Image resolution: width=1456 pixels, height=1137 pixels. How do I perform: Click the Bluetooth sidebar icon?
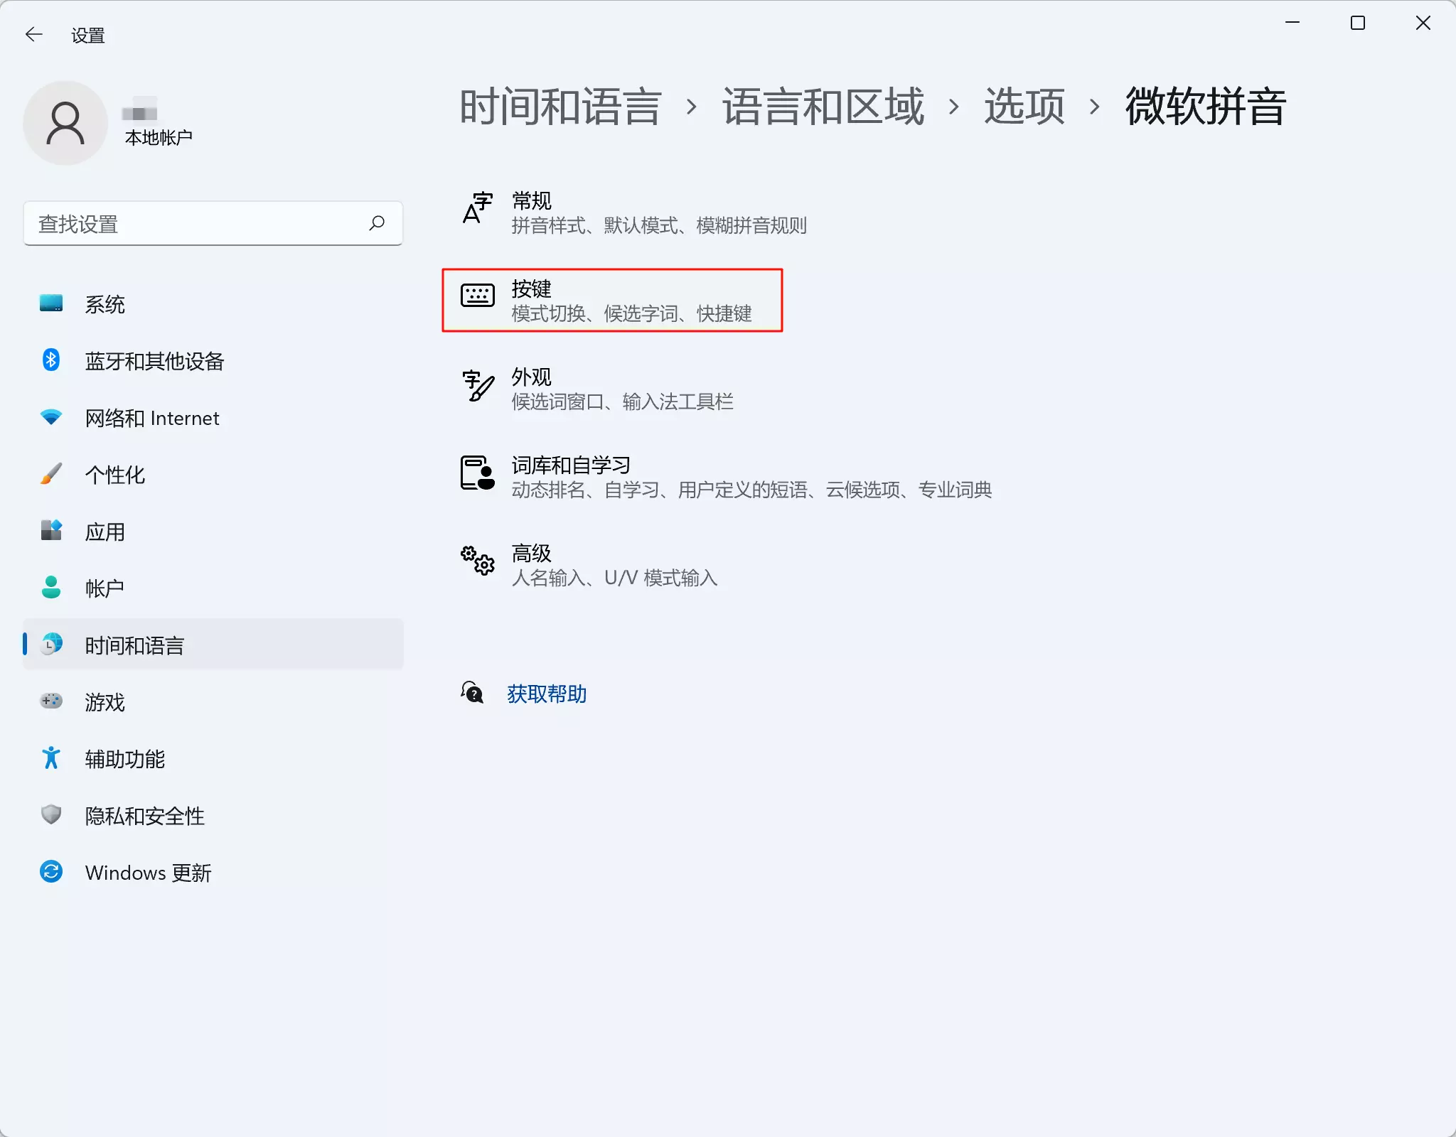tap(51, 360)
